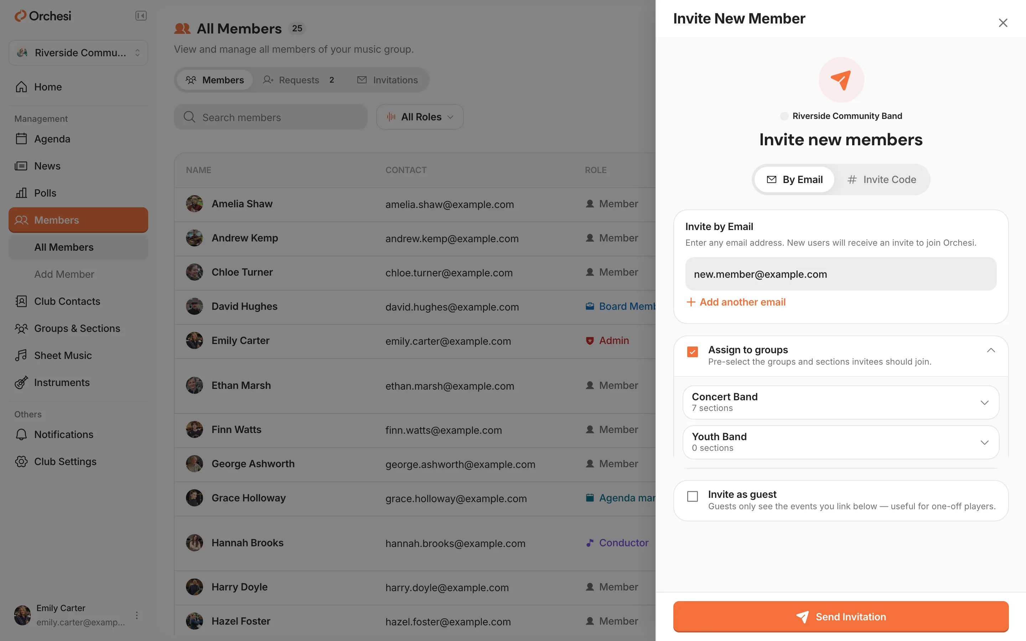
Task: Click the Orchesi logo
Action: [43, 16]
